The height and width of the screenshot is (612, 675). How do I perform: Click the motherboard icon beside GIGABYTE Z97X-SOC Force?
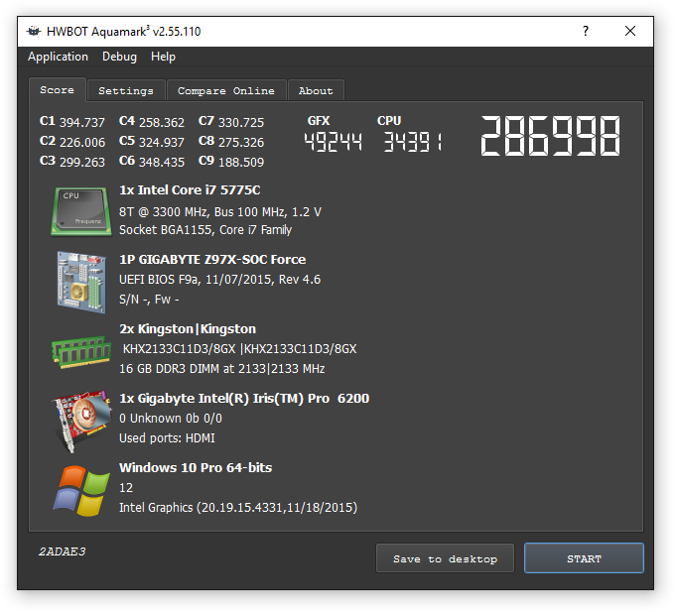(81, 282)
